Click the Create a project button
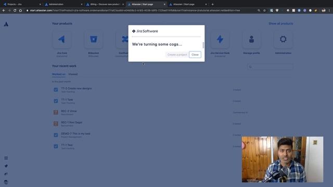The width and height of the screenshot is (333, 187). (177, 55)
